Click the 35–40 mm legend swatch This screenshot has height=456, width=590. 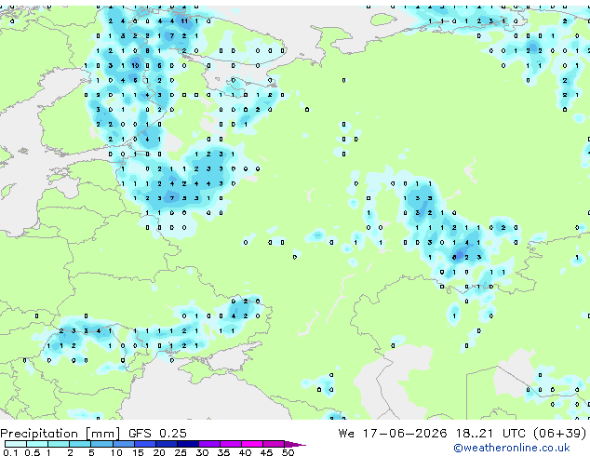tap(230, 444)
